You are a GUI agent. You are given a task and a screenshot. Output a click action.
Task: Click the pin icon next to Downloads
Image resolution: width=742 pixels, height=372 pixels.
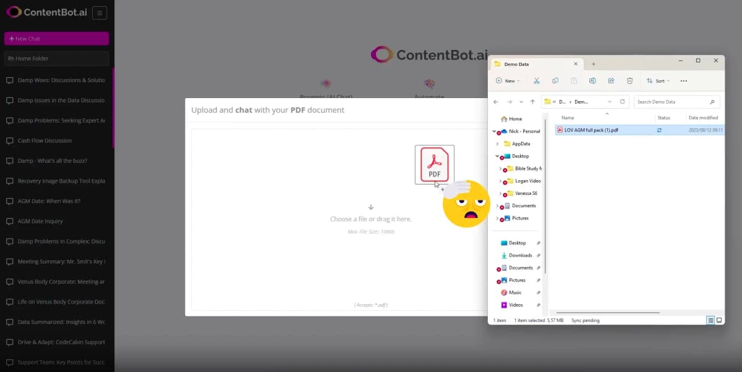coord(539,255)
